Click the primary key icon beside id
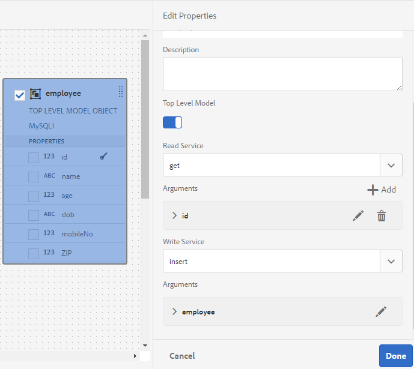Image resolution: width=414 pixels, height=369 pixels. tap(103, 156)
